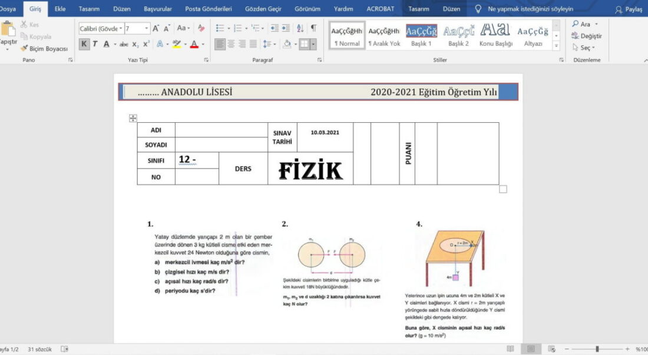Screen dimensions: 648x355
Task: Click the Sort A-Z icon
Action: (x=300, y=28)
